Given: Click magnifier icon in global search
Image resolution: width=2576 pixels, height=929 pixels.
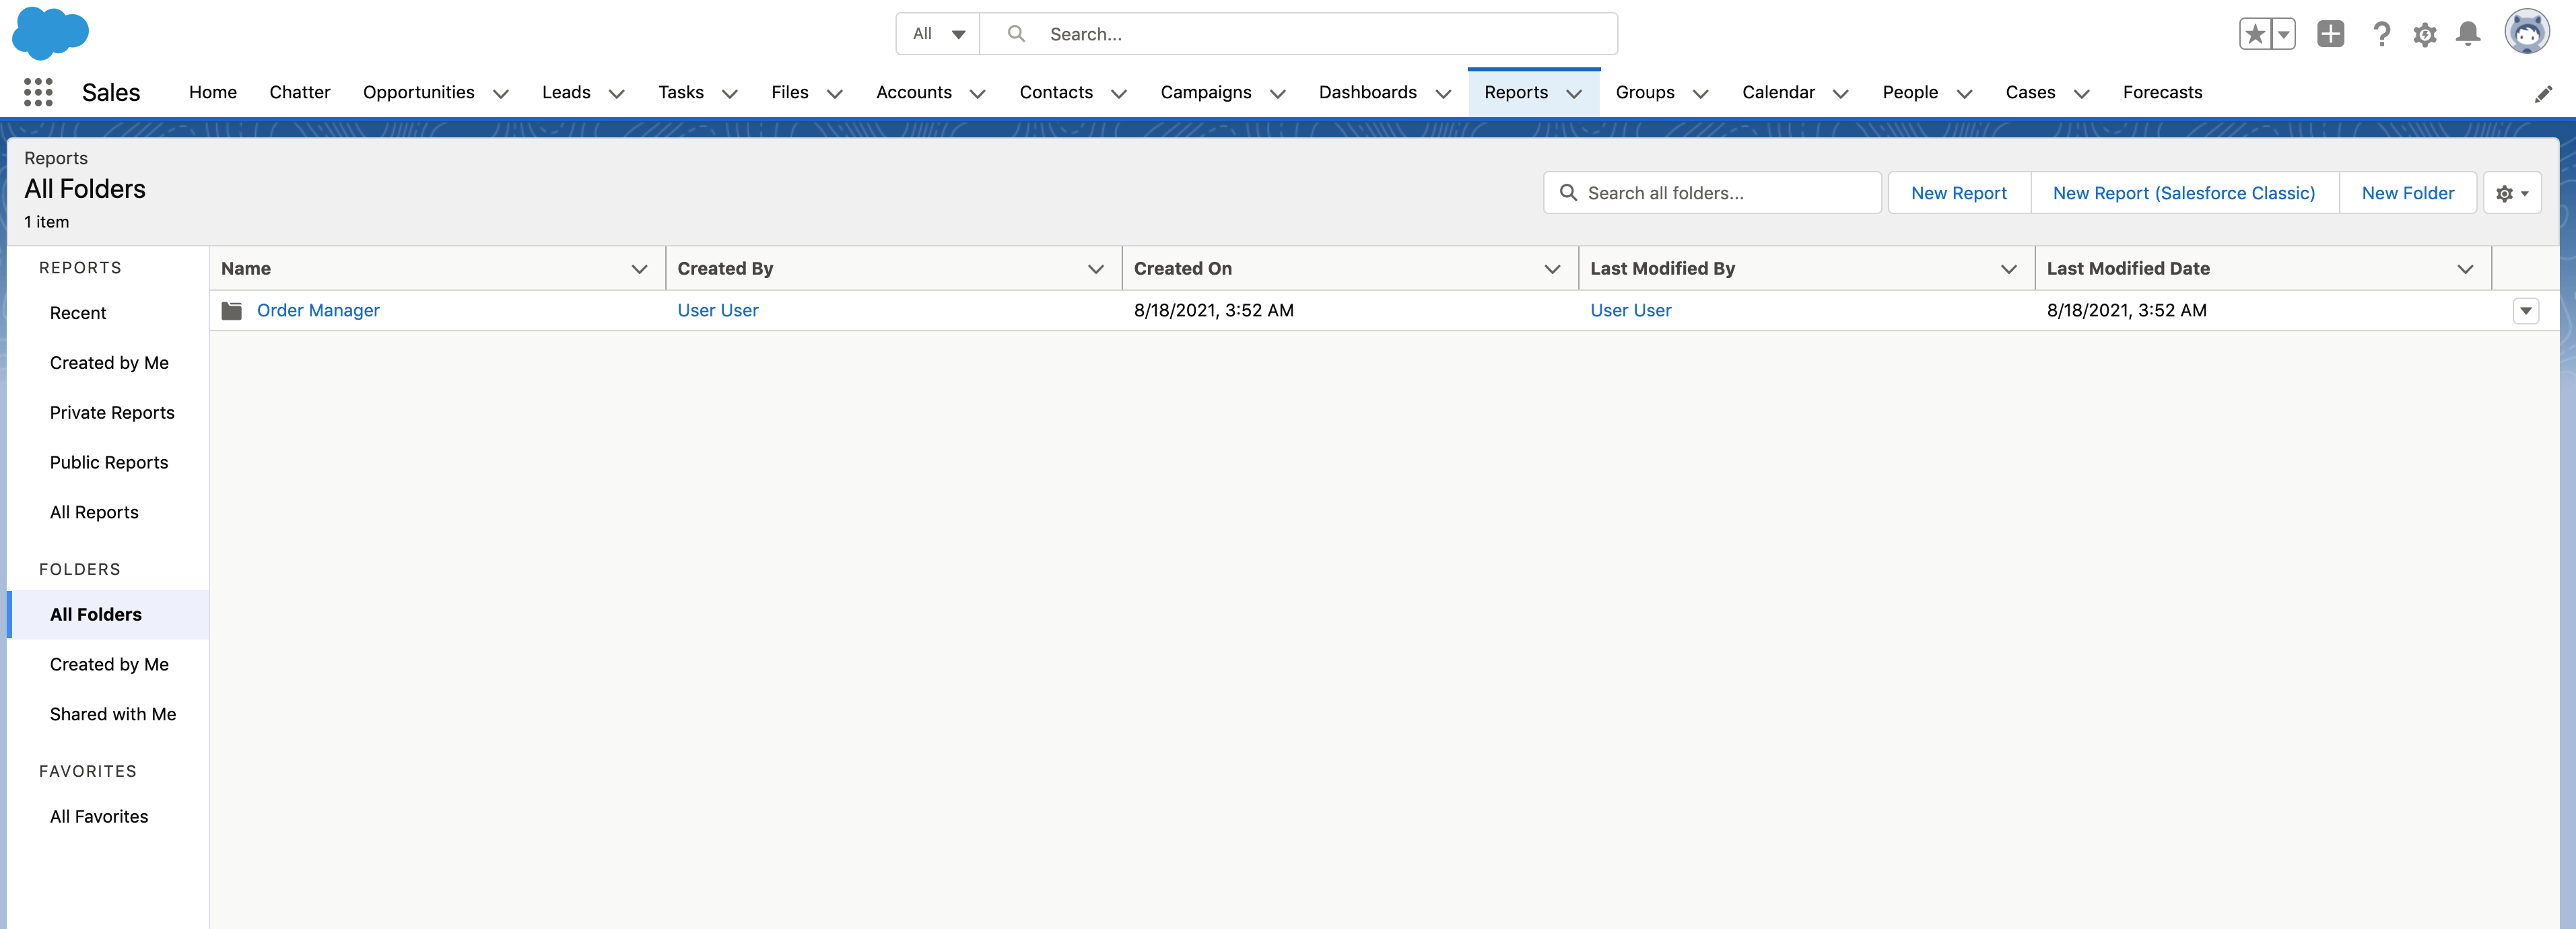Looking at the screenshot, I should coord(1016,34).
